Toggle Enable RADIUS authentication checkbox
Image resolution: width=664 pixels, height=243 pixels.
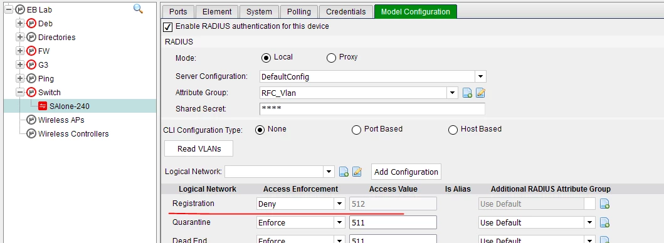click(x=167, y=27)
